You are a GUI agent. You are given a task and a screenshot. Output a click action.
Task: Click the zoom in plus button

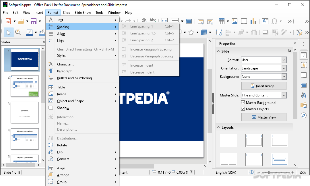point(292,172)
